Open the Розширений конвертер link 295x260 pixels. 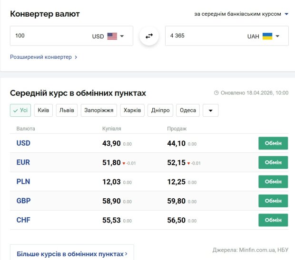click(x=43, y=57)
